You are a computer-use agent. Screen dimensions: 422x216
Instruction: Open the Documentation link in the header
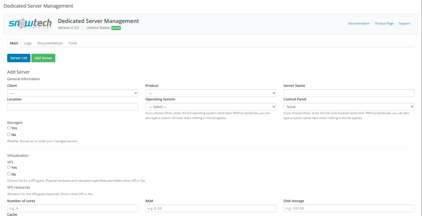359,24
